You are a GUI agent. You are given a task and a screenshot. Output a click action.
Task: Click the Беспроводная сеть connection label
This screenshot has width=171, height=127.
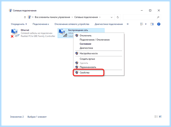[x=78, y=30]
